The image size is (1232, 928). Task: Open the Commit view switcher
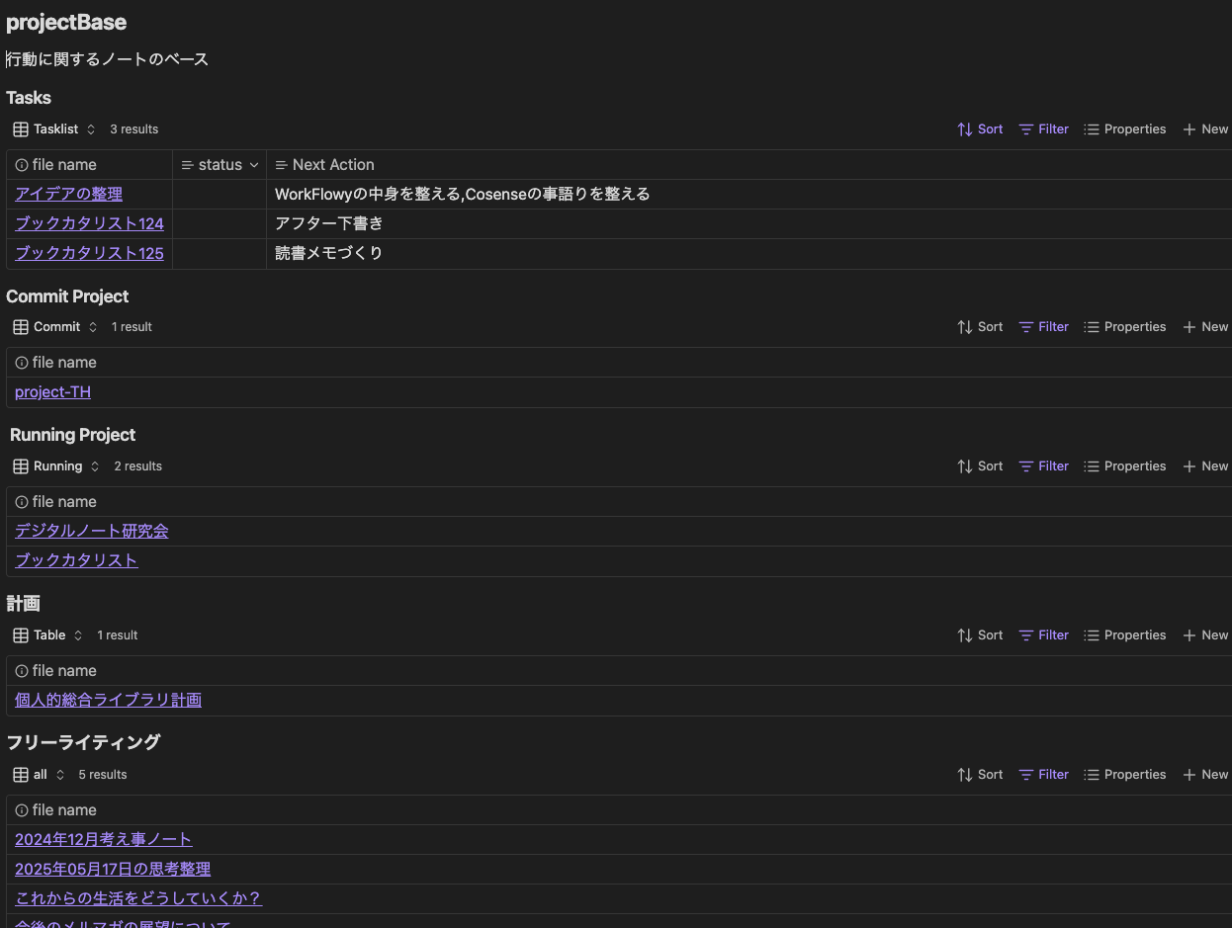click(x=55, y=327)
